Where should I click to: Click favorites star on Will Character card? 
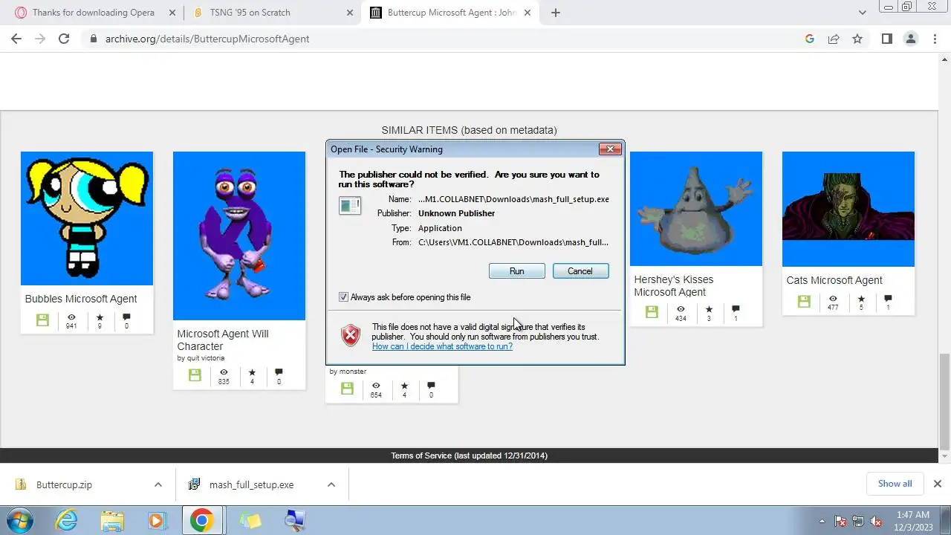252,372
